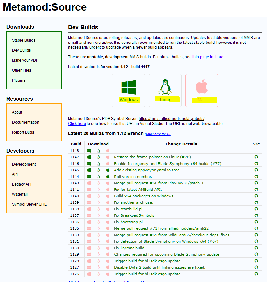This screenshot has height=282, width=267.
Task: Open source icon for build 1139
Action: pos(256,202)
